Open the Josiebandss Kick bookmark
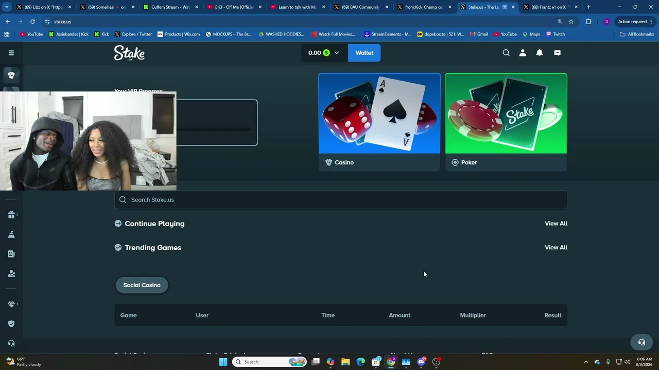 [68, 34]
